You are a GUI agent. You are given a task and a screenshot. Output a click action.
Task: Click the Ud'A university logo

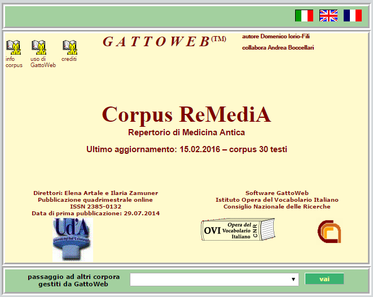[x=73, y=240]
